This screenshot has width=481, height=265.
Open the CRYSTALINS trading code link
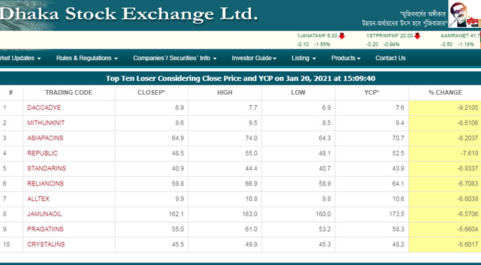46,244
